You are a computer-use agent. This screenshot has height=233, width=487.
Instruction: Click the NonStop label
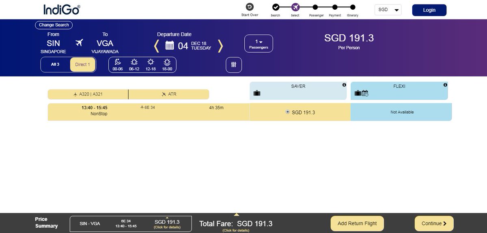coord(99,114)
